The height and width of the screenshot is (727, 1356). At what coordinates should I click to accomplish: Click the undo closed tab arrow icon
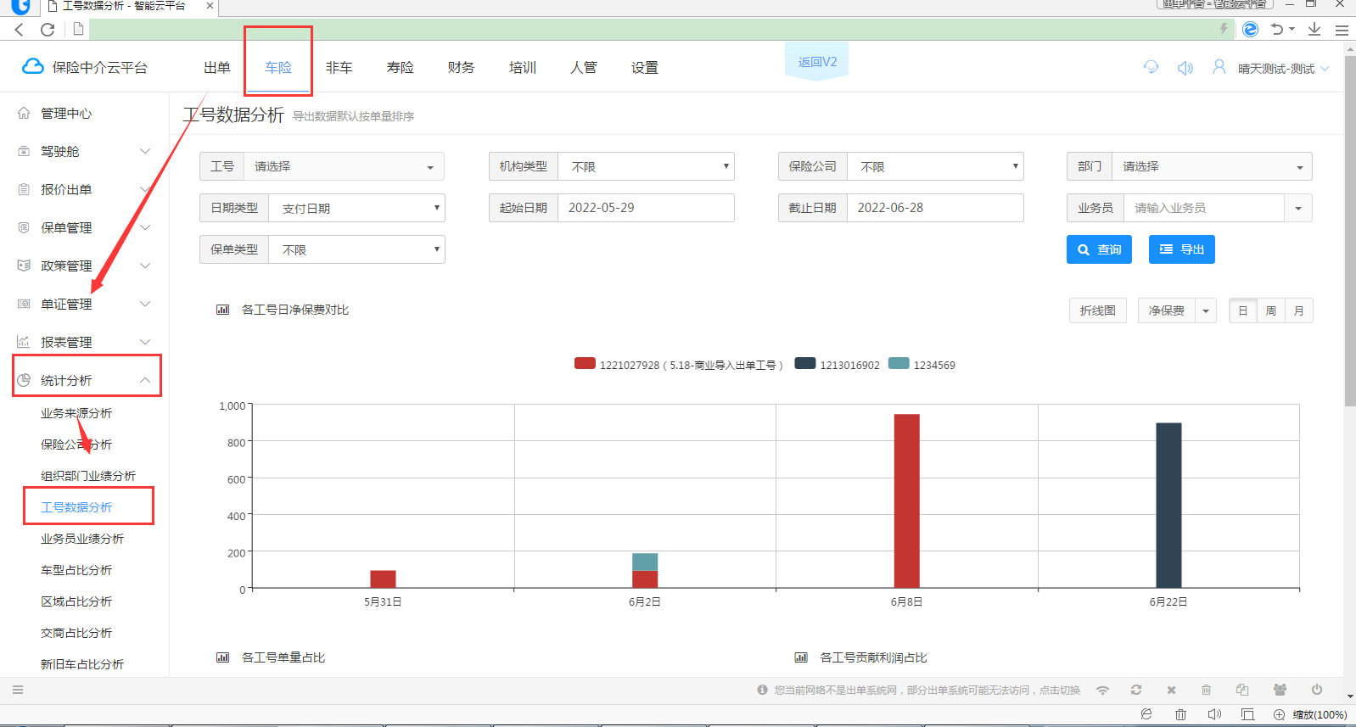pyautogui.click(x=1277, y=30)
